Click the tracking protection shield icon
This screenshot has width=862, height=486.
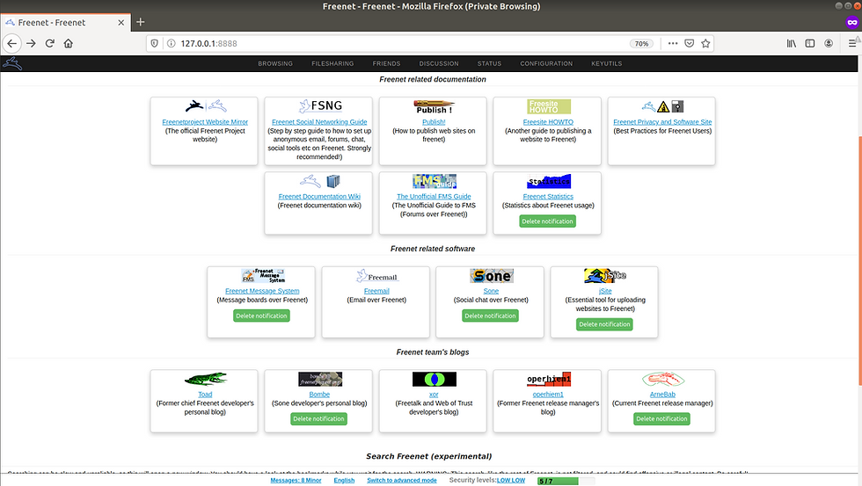(155, 43)
